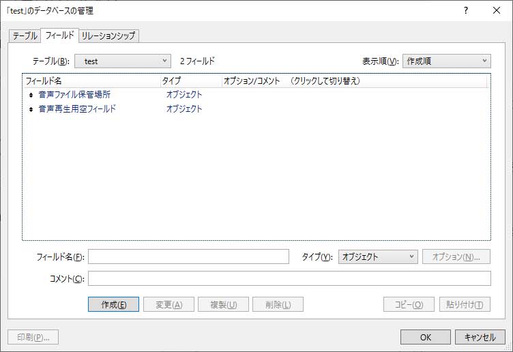The image size is (513, 352).
Task: Sort by the フィールド名 column header
Action: pyautogui.click(x=92, y=80)
